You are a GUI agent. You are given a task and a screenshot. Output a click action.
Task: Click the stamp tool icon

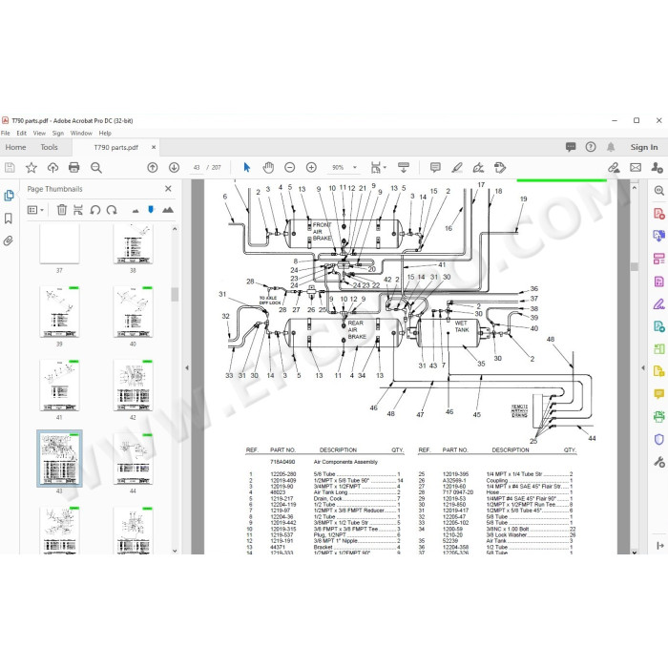click(x=500, y=167)
